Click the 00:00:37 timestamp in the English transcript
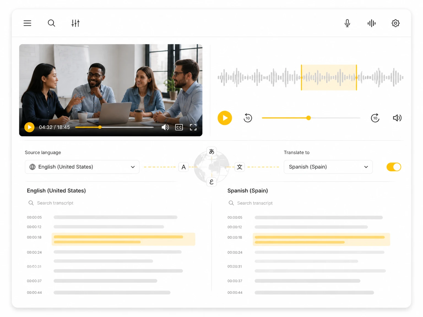The width and height of the screenshot is (423, 317). pos(34,281)
